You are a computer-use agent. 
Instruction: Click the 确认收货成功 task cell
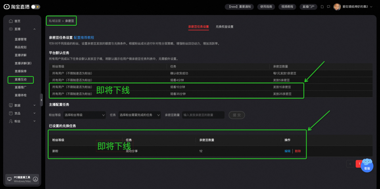point(179,73)
